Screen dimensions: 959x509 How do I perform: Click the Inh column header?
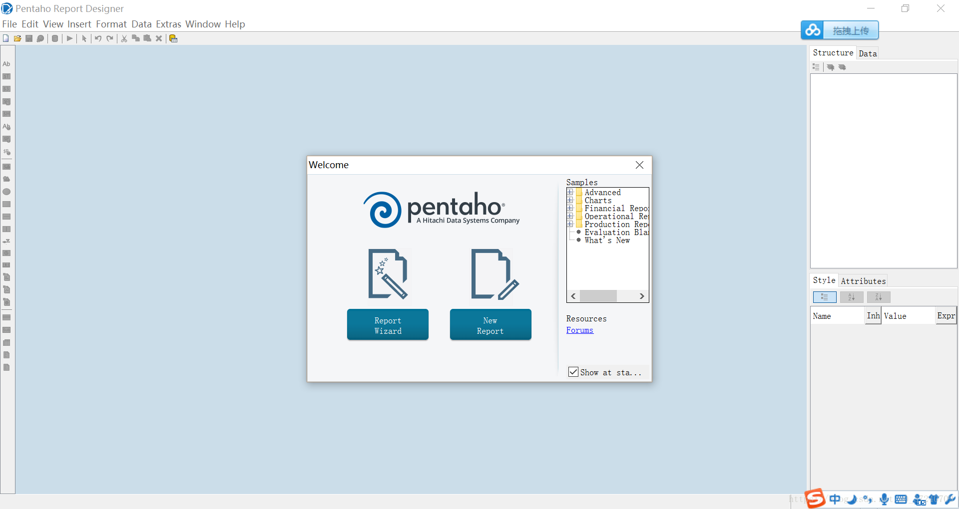tap(873, 316)
